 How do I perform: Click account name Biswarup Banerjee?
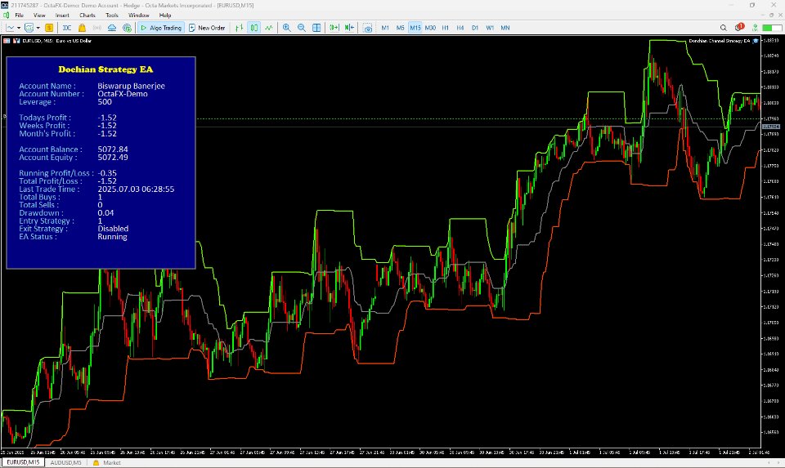coord(131,86)
